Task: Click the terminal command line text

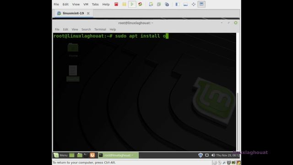Action: tap(111, 36)
